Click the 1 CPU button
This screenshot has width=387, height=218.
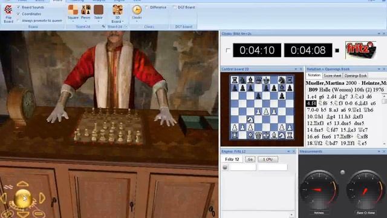pyautogui.click(x=268, y=159)
